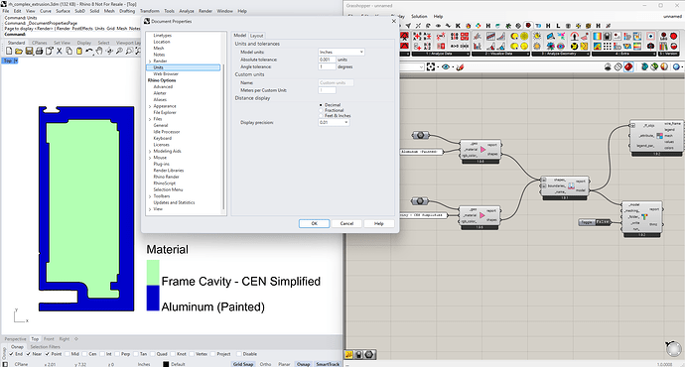Click the Absolute tolerance input field
This screenshot has width=685, height=367.
327,60
